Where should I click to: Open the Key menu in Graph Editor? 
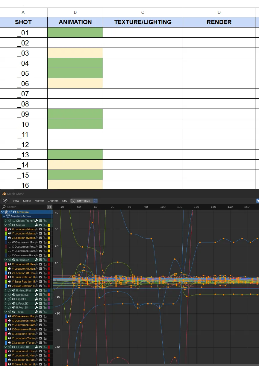coord(65,201)
